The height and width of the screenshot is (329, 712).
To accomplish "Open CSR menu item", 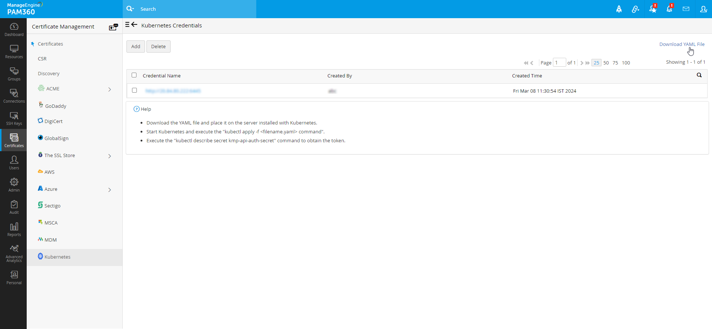I will [x=42, y=59].
